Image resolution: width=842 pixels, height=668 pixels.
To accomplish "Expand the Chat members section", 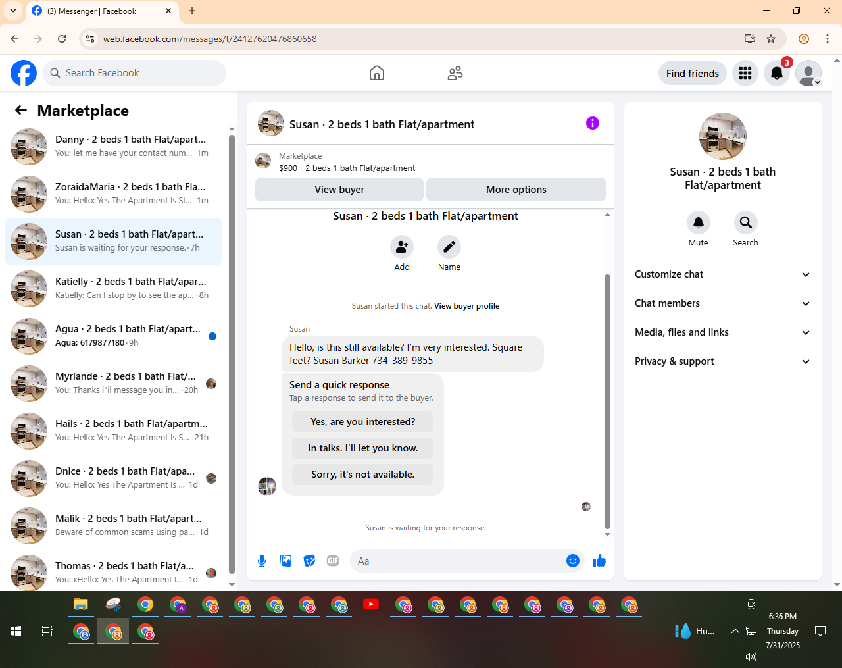I will pos(722,303).
